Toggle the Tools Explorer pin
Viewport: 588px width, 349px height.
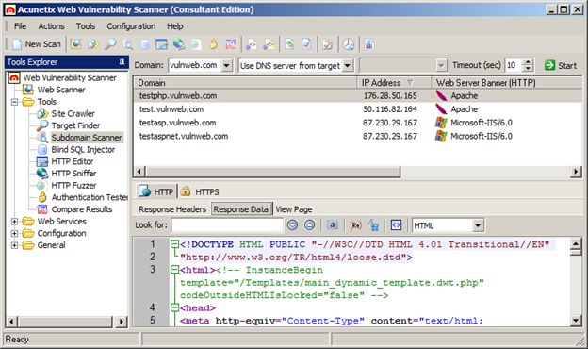tap(122, 62)
